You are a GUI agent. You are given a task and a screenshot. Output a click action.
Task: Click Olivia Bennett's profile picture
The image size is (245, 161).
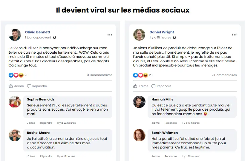pyautogui.click(x=15, y=35)
